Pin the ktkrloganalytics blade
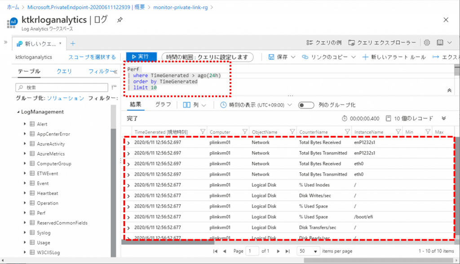Viewport: 460px width, 264px height. (x=119, y=20)
